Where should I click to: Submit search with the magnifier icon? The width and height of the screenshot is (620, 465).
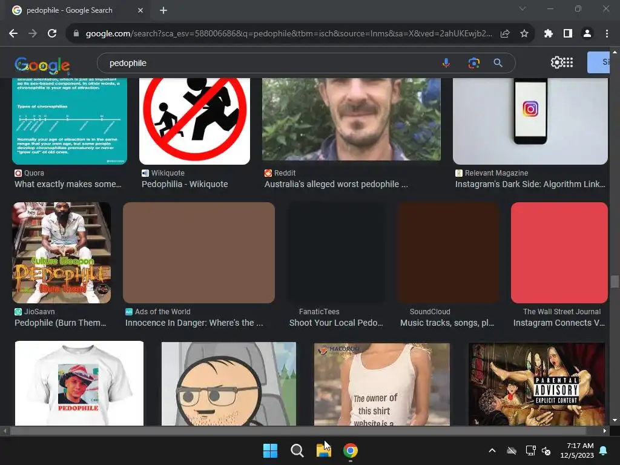point(498,63)
